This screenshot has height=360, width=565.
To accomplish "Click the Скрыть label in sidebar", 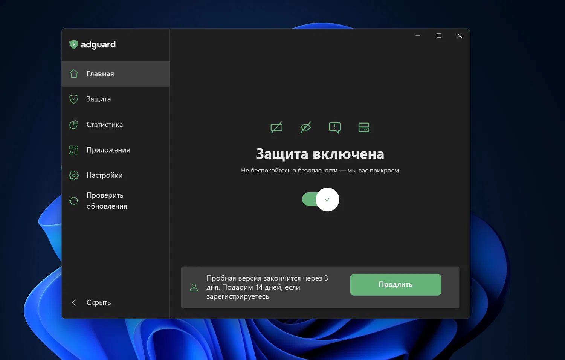I will coord(99,302).
